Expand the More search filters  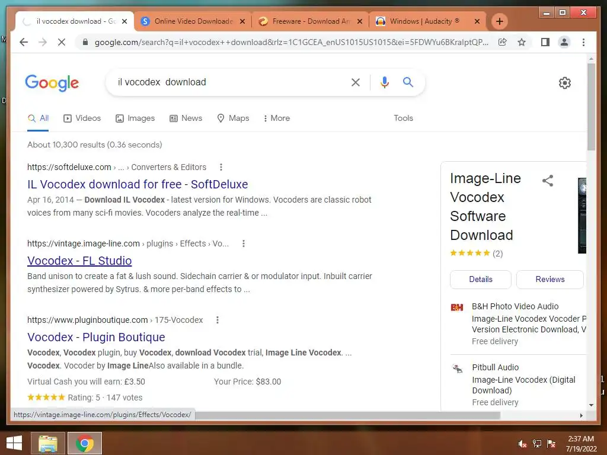click(276, 118)
